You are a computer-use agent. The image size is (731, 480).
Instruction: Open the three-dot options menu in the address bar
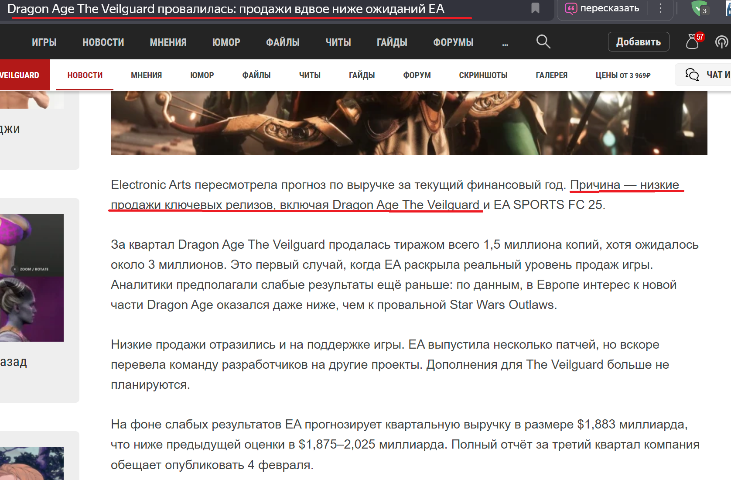tap(660, 8)
